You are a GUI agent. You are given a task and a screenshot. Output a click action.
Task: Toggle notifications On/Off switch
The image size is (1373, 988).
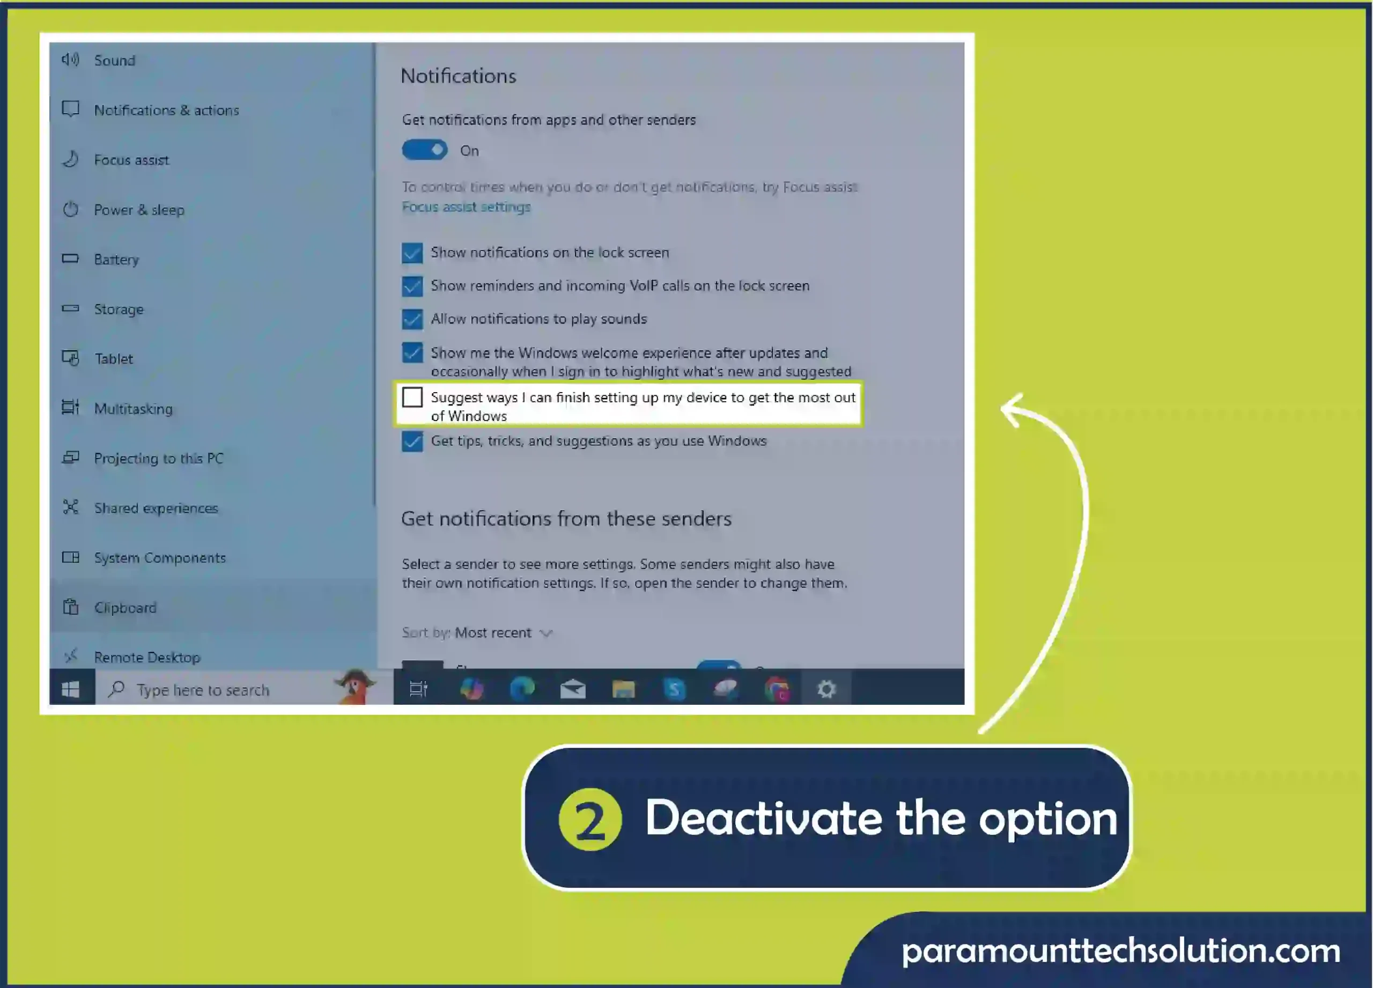424,150
